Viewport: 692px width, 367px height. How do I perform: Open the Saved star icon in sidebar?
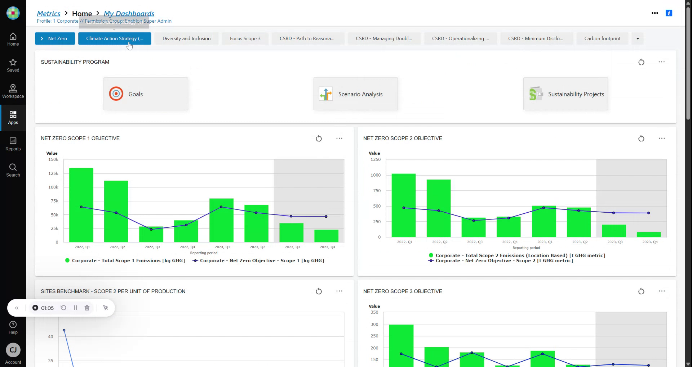coord(13,65)
